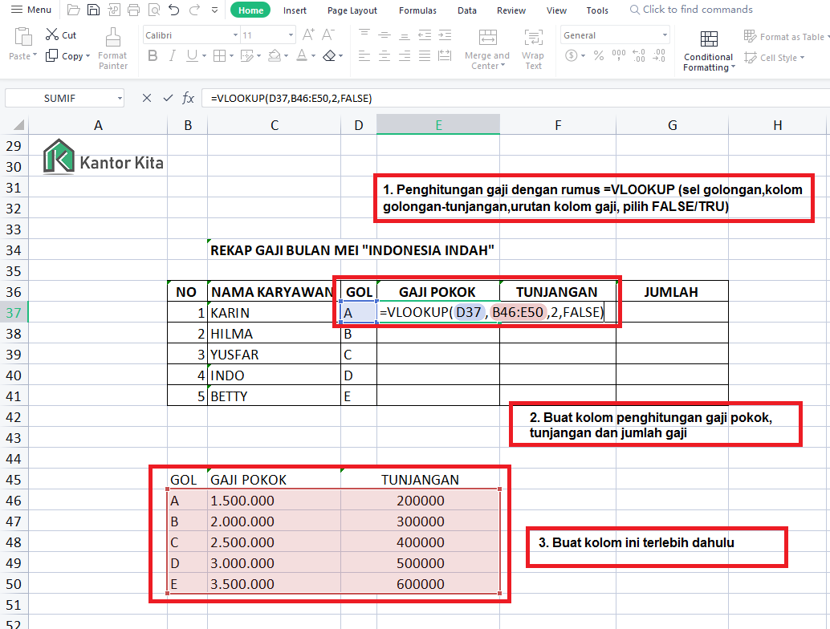Click into the formula bar containing VLOOKUP

pyautogui.click(x=515, y=99)
